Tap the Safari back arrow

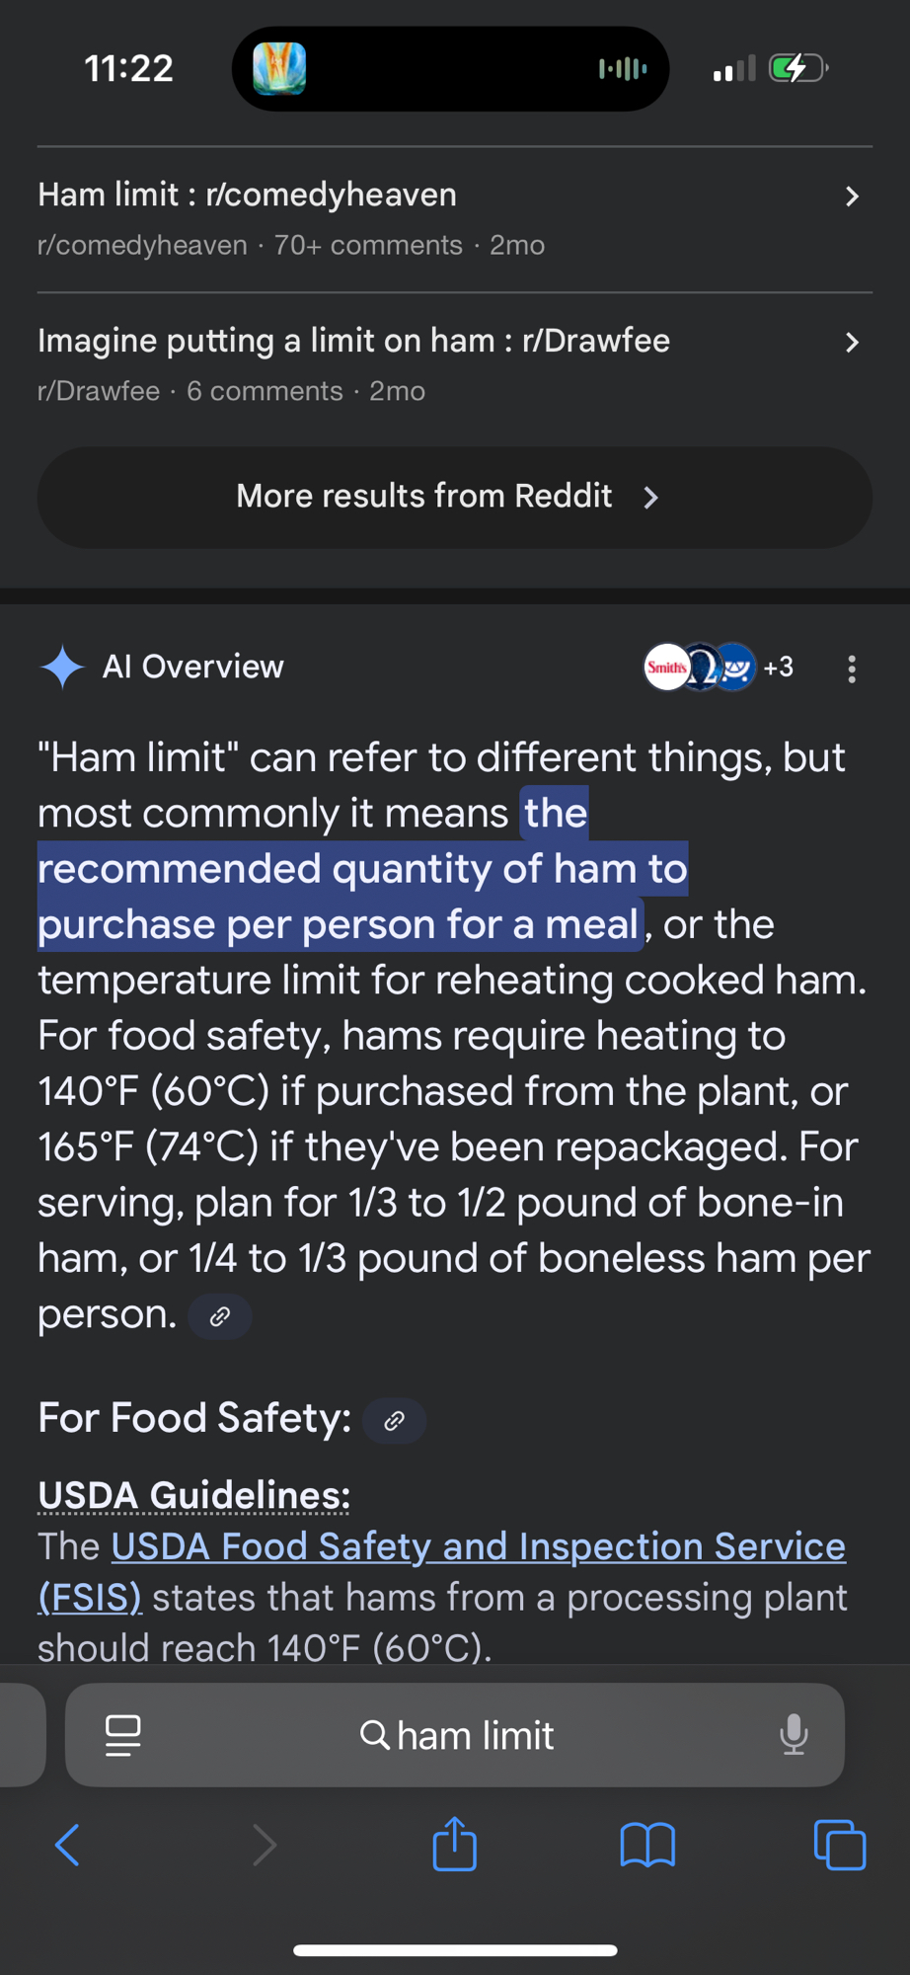tap(67, 1845)
